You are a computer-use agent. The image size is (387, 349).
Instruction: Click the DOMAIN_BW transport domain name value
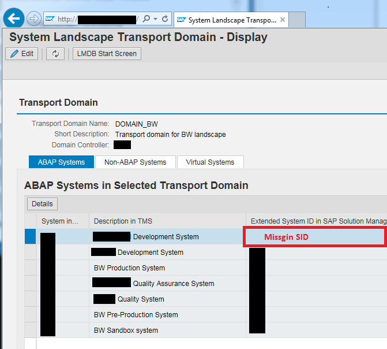click(x=137, y=124)
